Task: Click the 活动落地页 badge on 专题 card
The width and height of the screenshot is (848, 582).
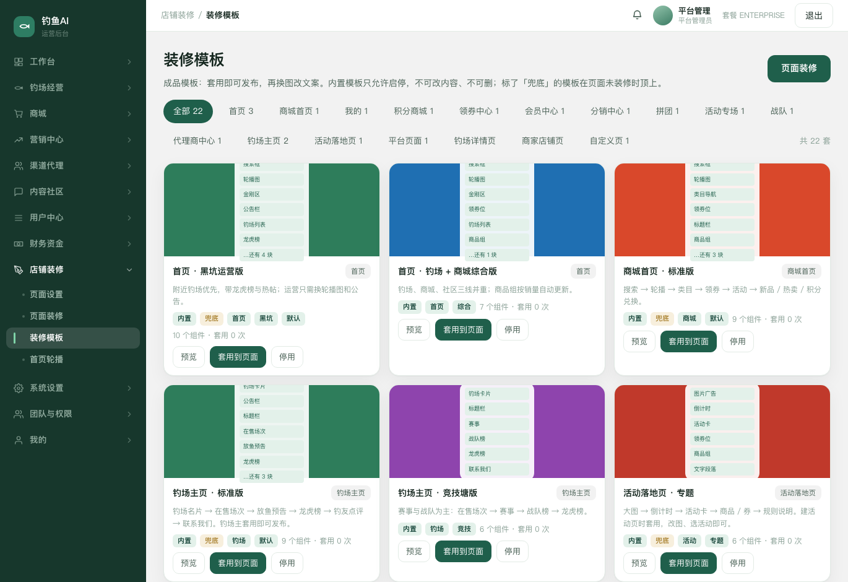Action: [x=798, y=493]
